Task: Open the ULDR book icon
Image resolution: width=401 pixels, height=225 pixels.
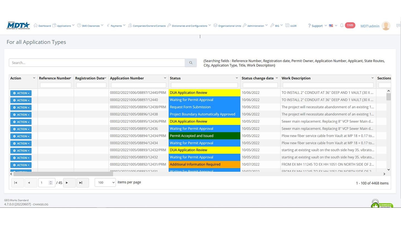Action: tap(287, 25)
